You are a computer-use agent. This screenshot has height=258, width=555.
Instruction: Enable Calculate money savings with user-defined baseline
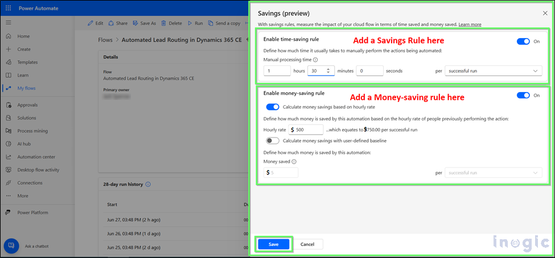click(x=273, y=141)
